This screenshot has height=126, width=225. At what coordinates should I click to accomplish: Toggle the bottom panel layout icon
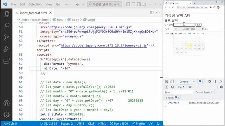(x=134, y=4)
